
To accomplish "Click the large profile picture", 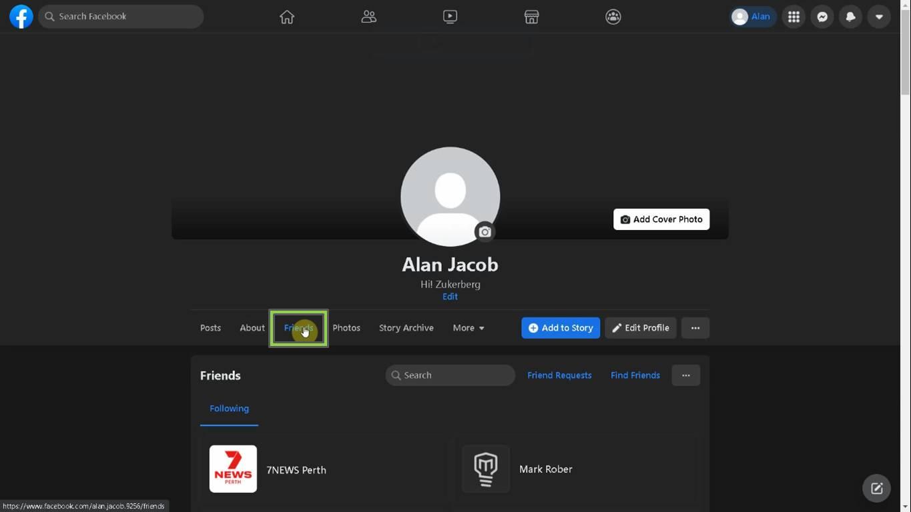I will 450,197.
